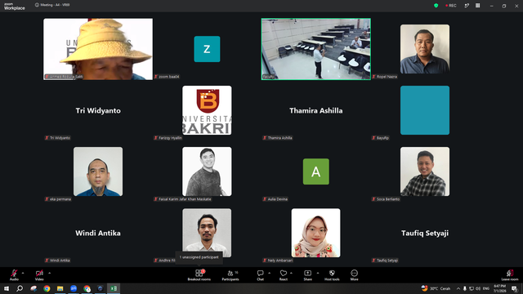
Task: Click the large 'Windi Antika' name tile
Action: pyautogui.click(x=98, y=233)
